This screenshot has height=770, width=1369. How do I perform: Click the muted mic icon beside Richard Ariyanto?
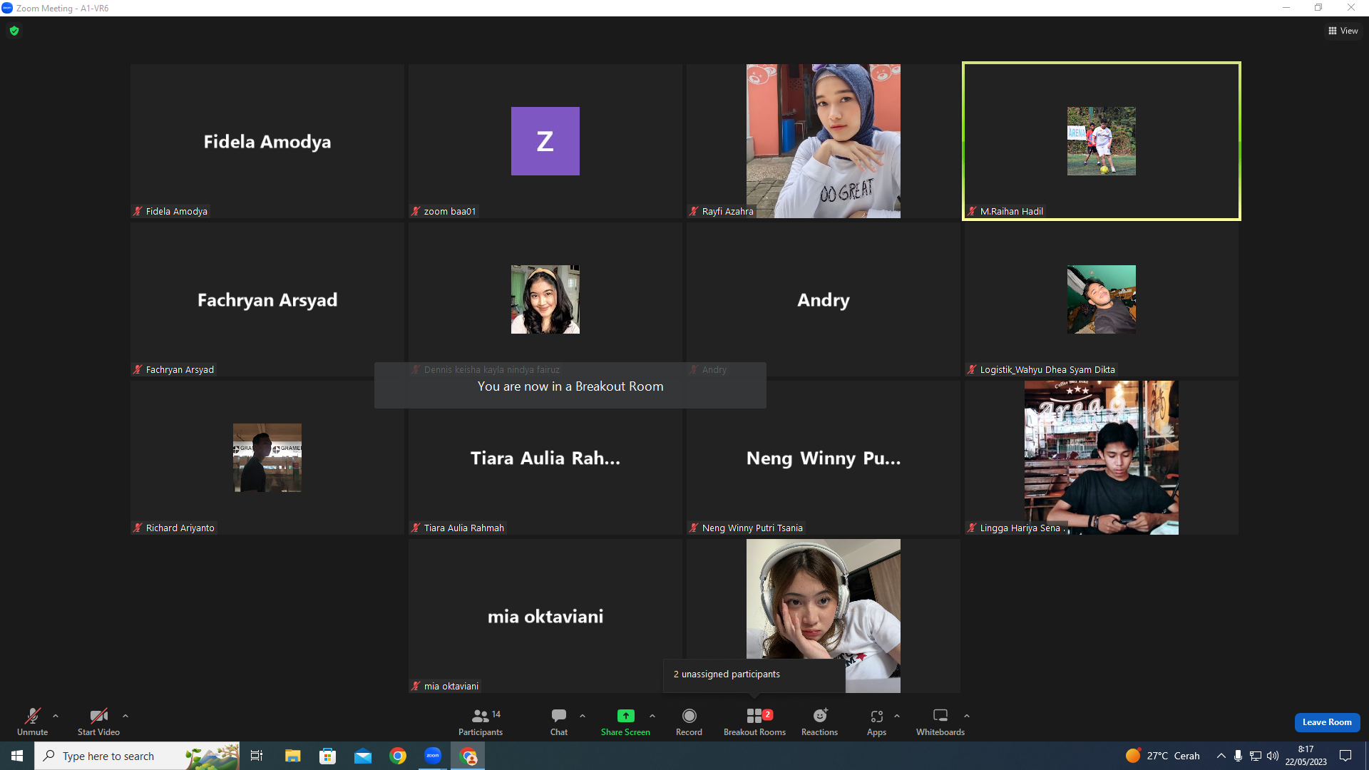click(x=138, y=528)
